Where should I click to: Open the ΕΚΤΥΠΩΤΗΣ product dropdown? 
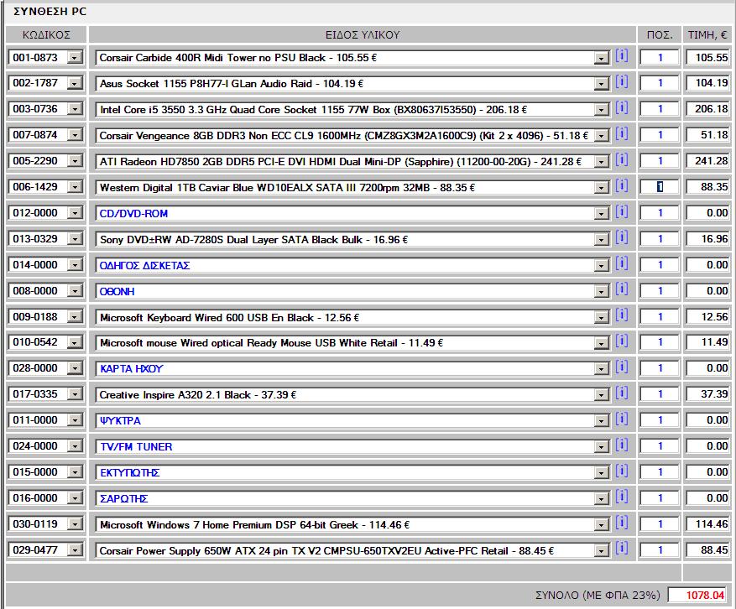pos(601,473)
